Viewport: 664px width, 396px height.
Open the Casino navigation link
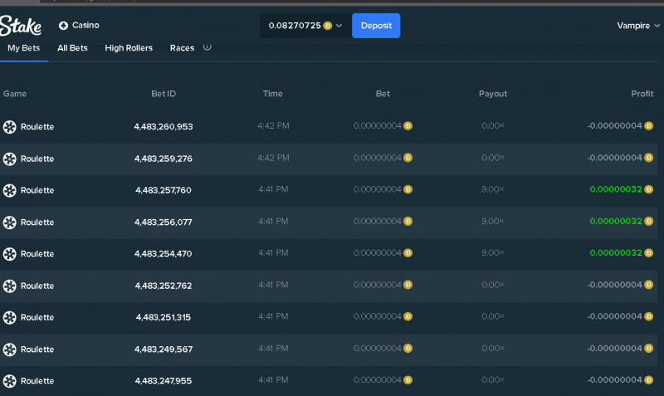85,26
